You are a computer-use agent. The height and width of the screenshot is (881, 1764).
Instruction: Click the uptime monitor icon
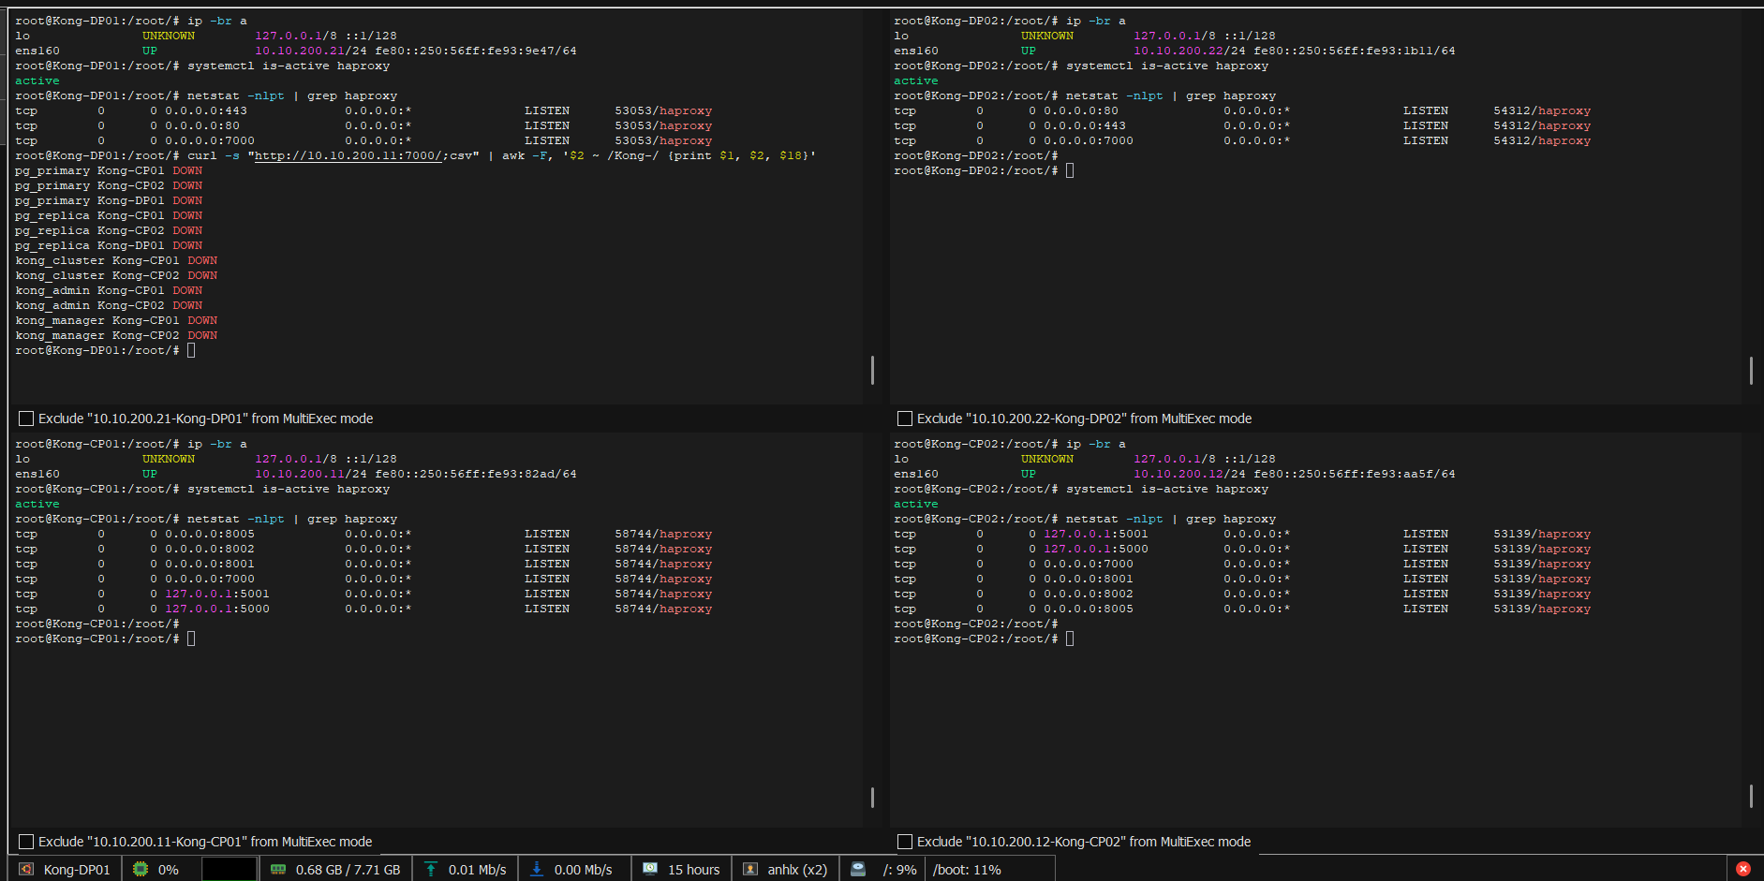click(650, 869)
